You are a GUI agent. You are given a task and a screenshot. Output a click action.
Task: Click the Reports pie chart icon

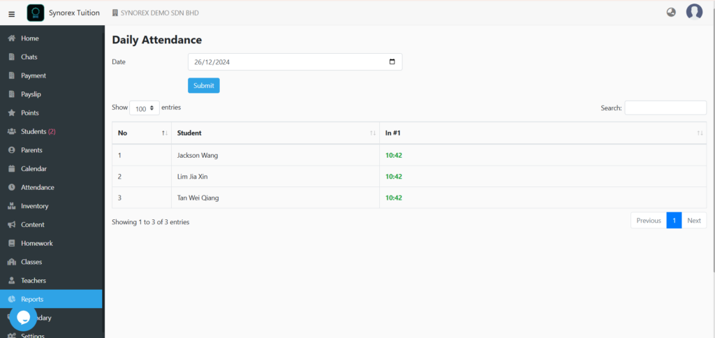(12, 299)
